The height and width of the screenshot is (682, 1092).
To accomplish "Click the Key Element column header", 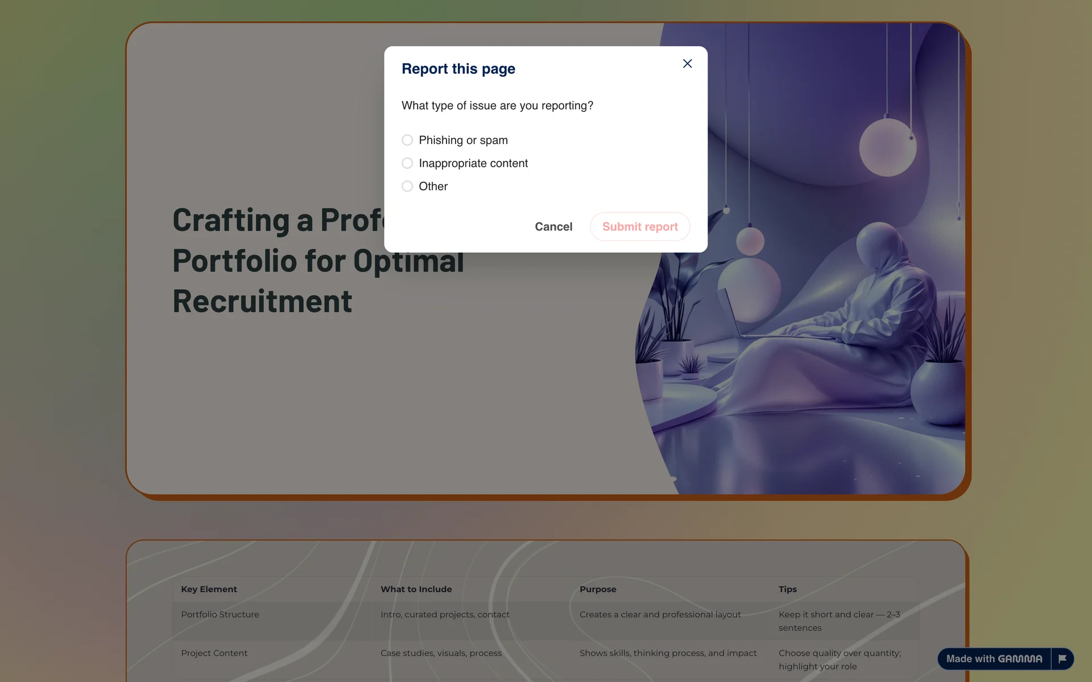I will [x=209, y=589].
